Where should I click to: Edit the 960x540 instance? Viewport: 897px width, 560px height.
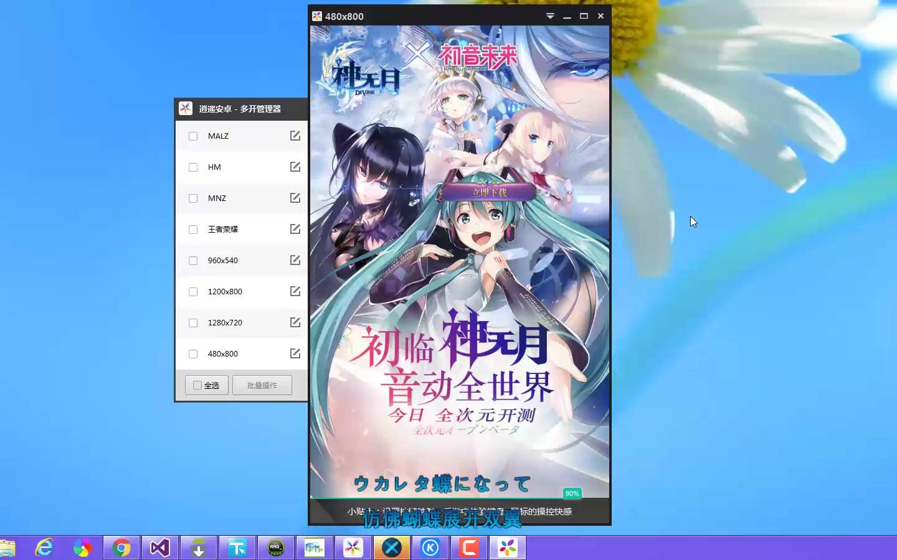point(295,260)
